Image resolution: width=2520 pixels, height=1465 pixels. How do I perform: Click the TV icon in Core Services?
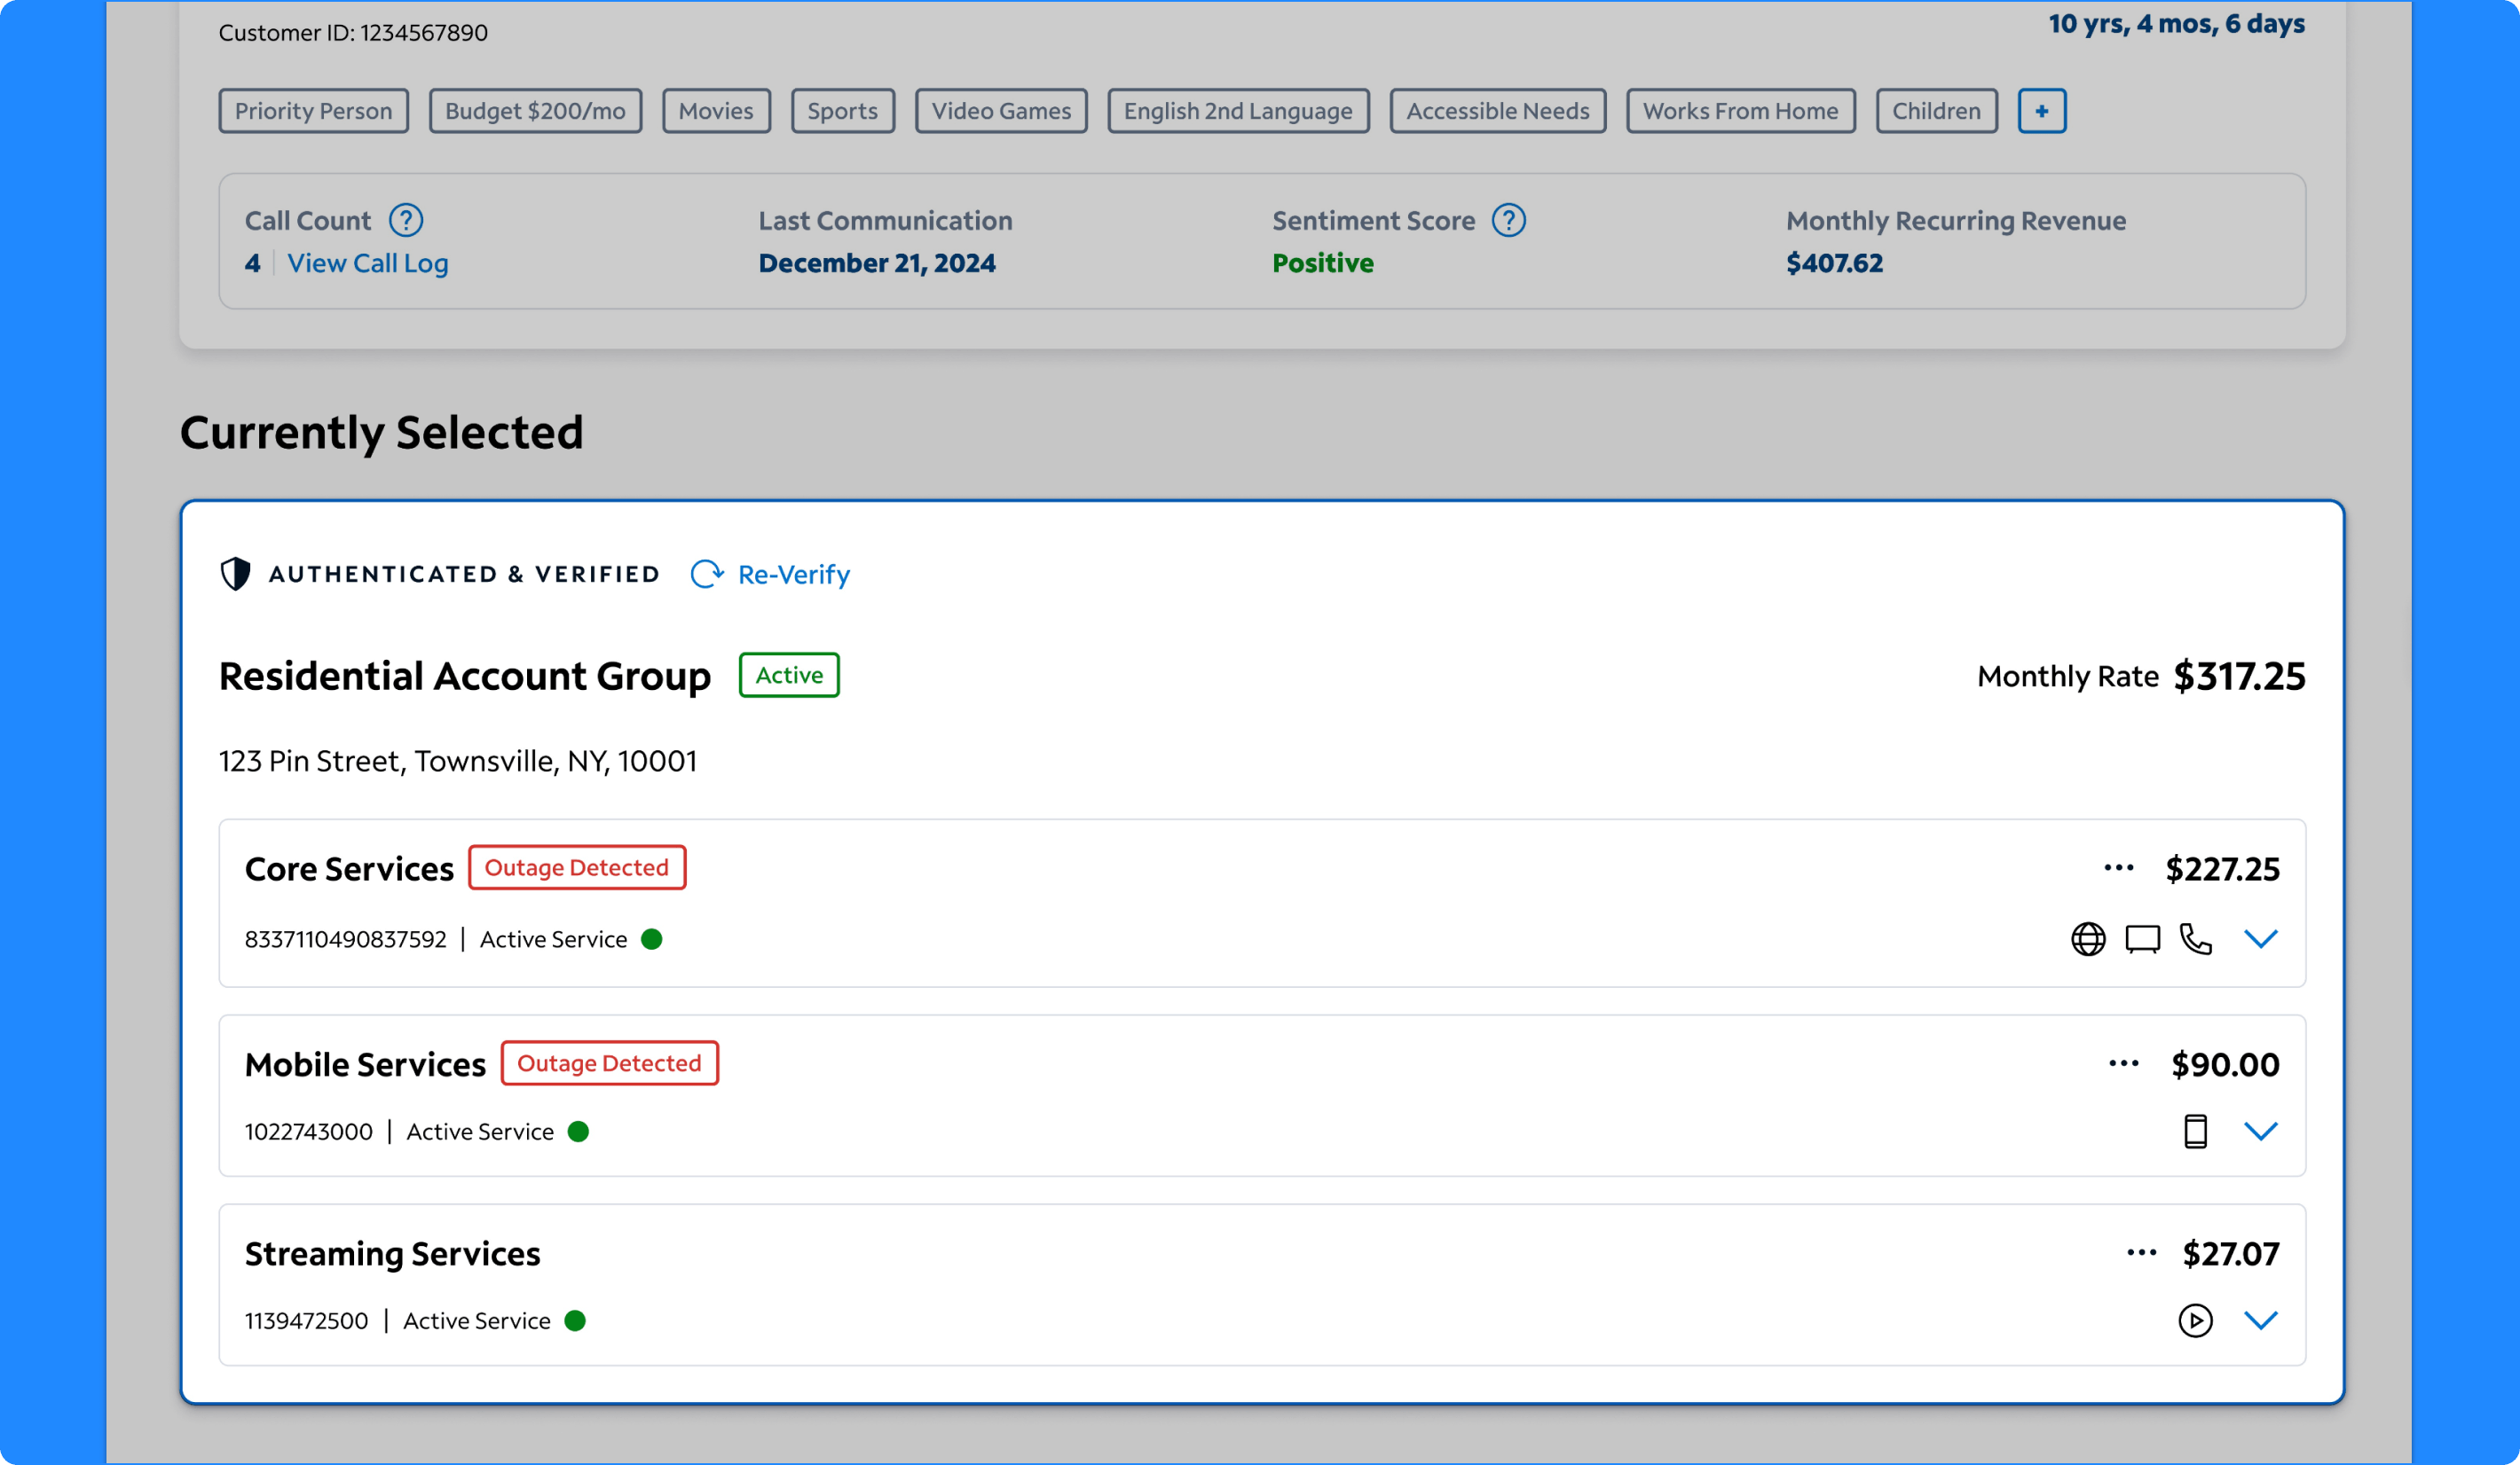(x=2142, y=938)
